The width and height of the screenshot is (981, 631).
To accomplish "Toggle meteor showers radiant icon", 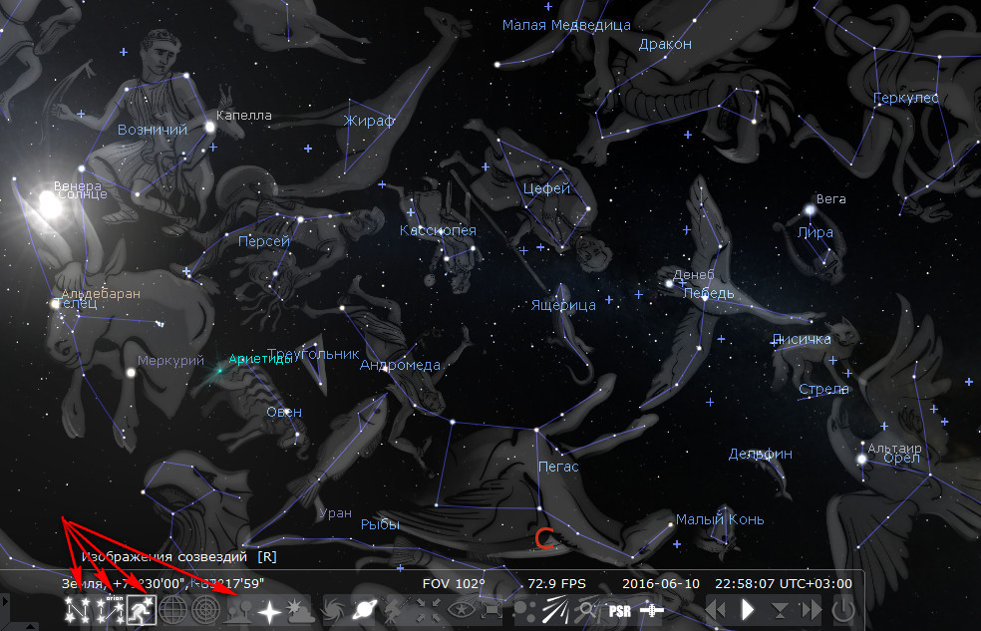I will coord(555,610).
